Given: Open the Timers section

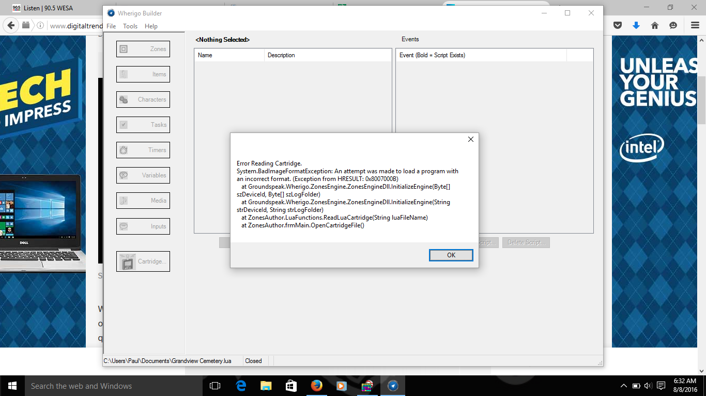Looking at the screenshot, I should coord(143,150).
